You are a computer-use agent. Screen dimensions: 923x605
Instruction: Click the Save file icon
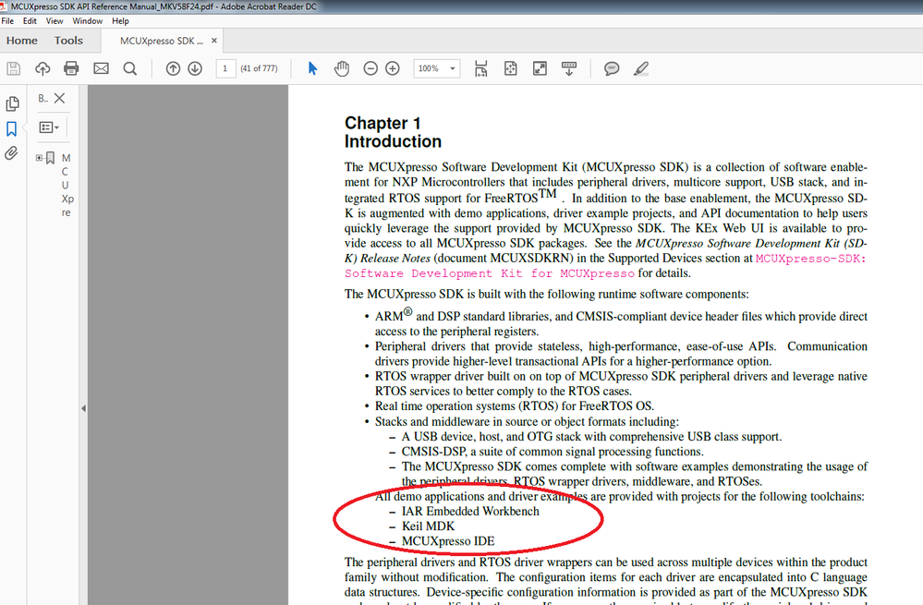(14, 68)
